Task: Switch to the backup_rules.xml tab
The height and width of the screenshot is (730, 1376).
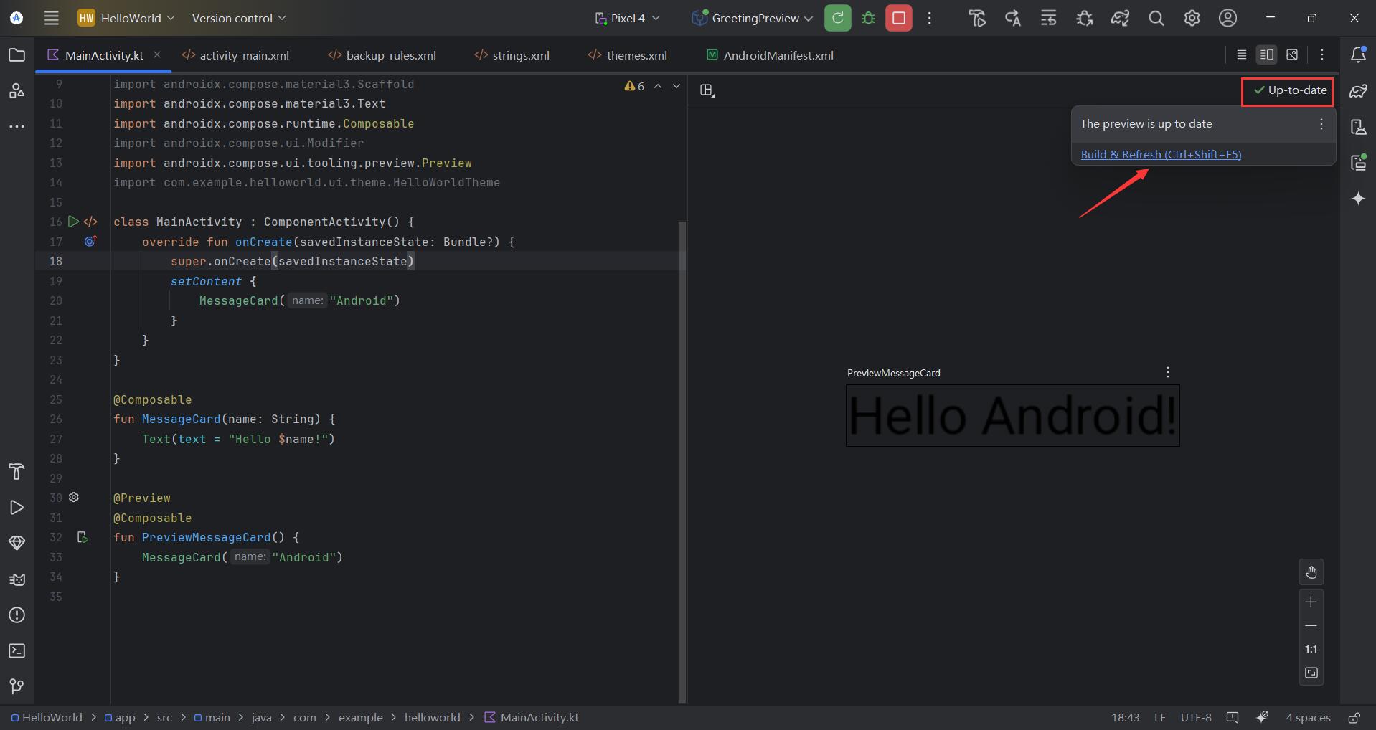Action: pos(382,55)
